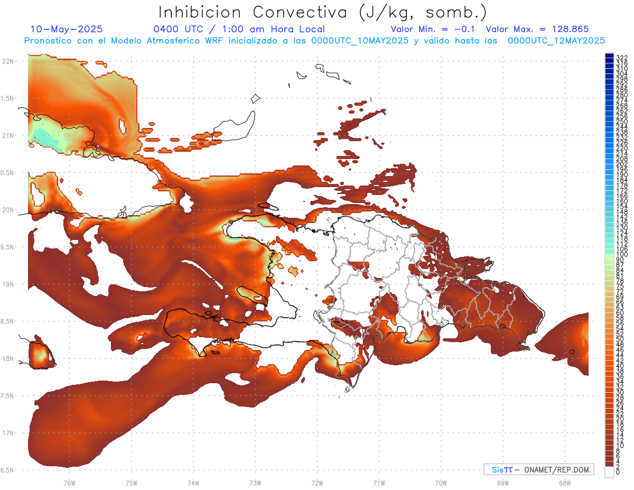Image resolution: width=634 pixels, height=490 pixels.
Task: Click the "69W" longitude label
Action: point(503,483)
